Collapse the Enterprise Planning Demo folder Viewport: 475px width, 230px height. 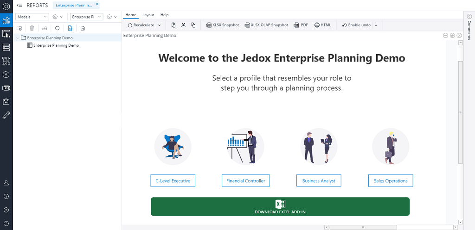(x=18, y=38)
